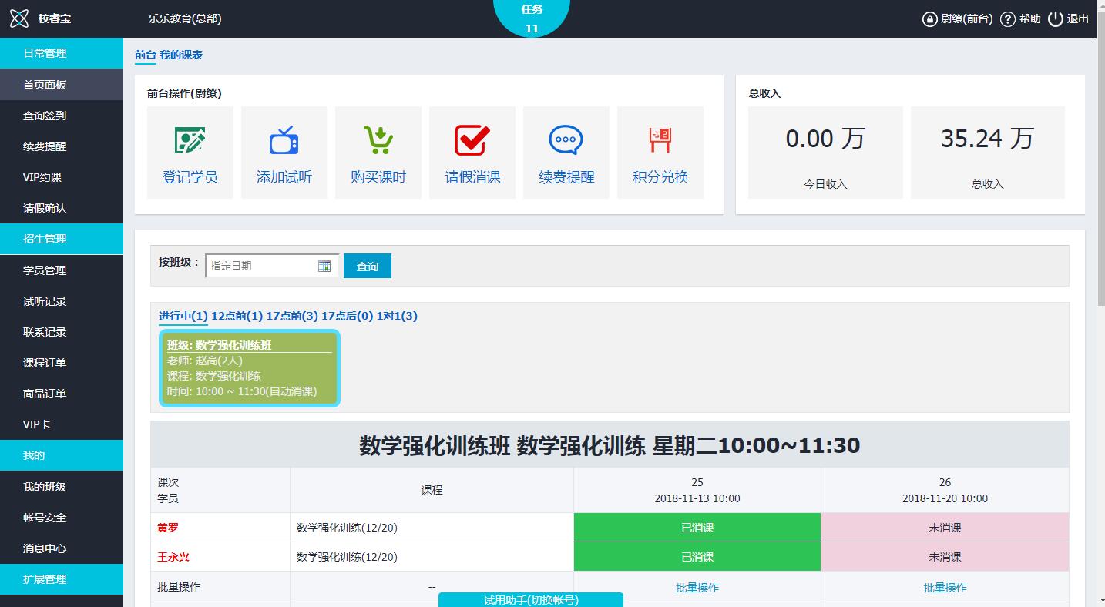The image size is (1105, 607).
Task: Click the 任务 11 task badge
Action: 532,18
